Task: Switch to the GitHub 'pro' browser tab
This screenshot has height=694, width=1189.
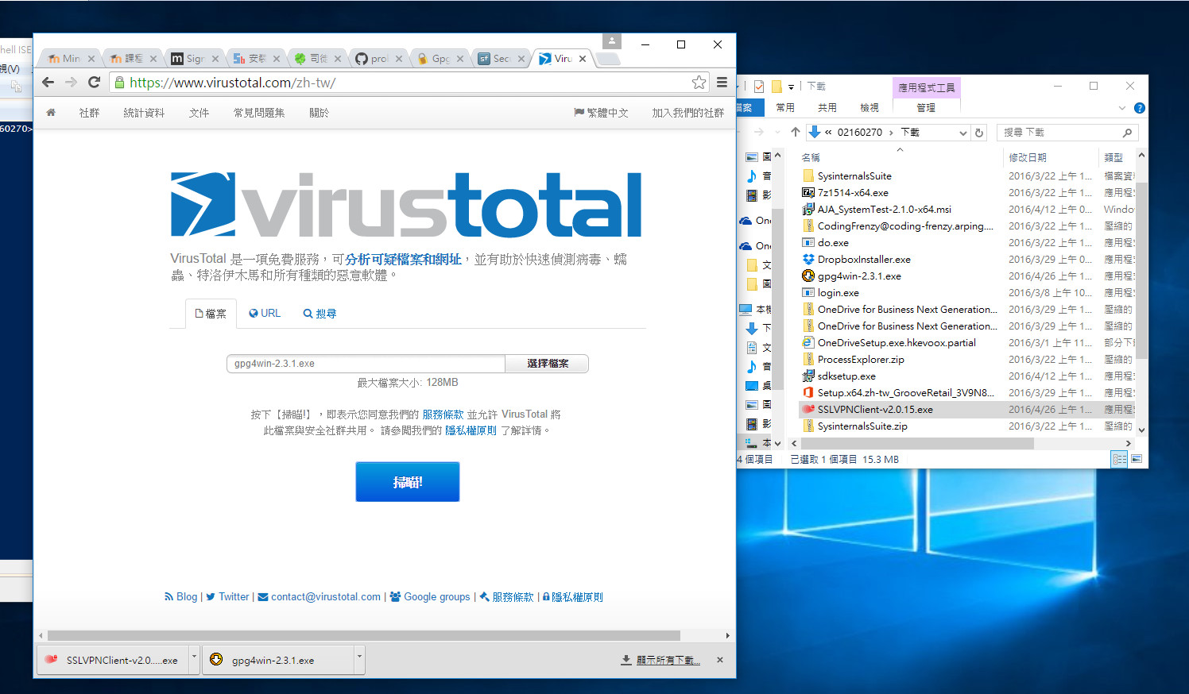Action: coord(379,59)
